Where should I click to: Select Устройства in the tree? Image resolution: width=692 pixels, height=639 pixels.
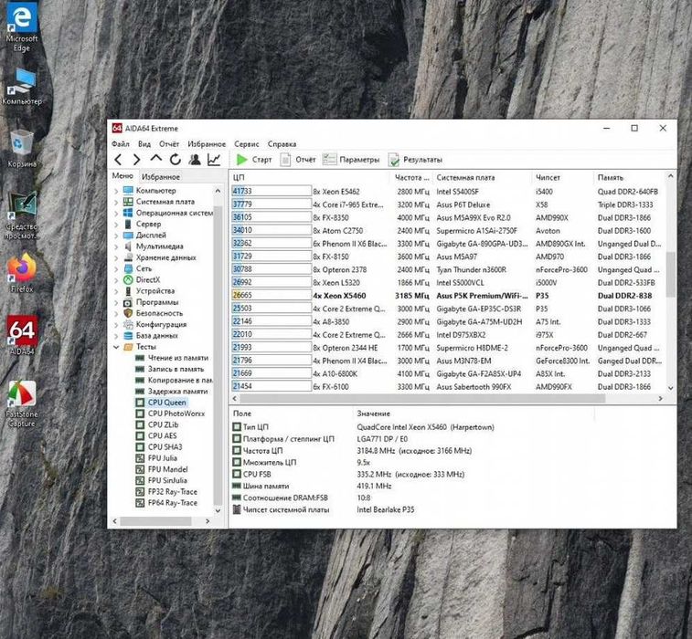pyautogui.click(x=154, y=291)
